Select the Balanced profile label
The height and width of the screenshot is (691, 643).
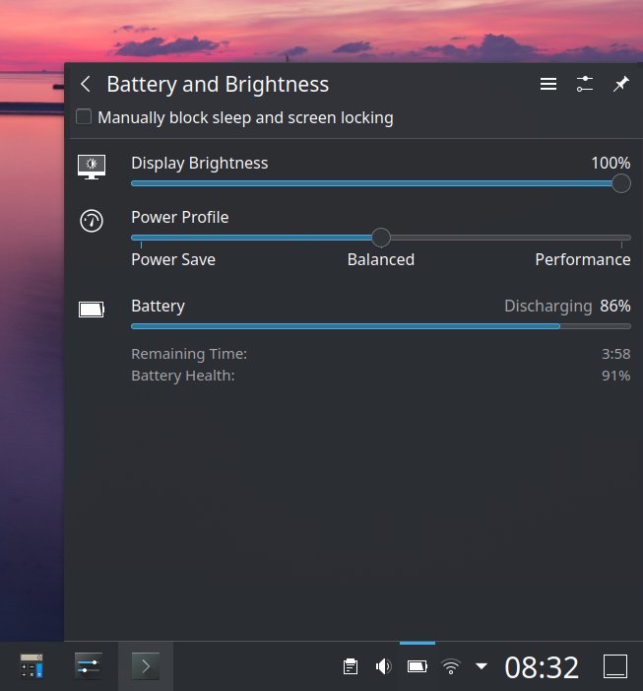click(x=381, y=259)
